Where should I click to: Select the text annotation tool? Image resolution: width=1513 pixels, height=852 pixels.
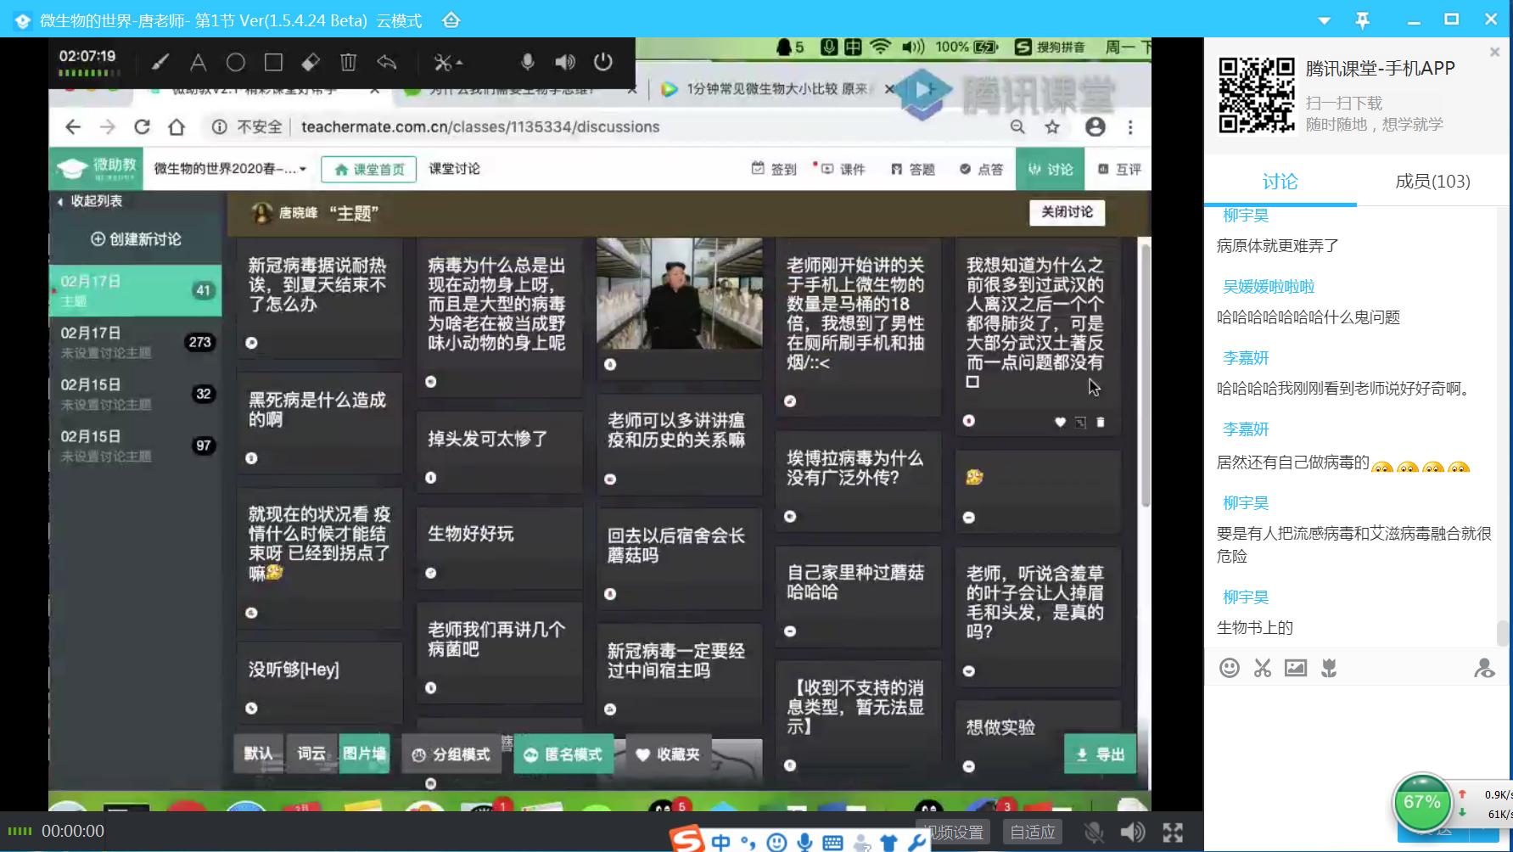pyautogui.click(x=198, y=62)
